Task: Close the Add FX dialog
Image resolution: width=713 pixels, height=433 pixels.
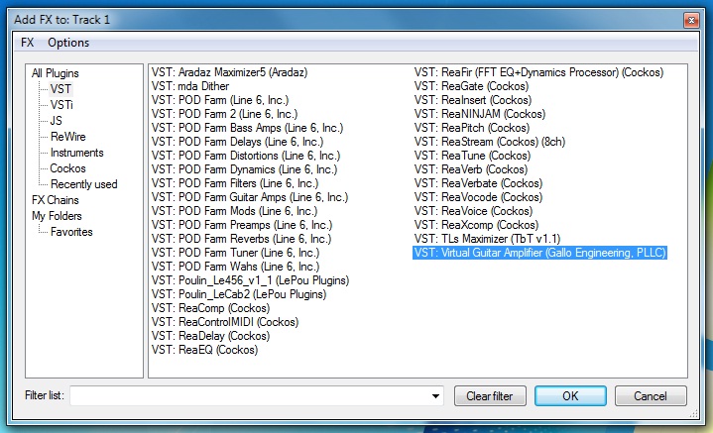Action: click(x=691, y=20)
